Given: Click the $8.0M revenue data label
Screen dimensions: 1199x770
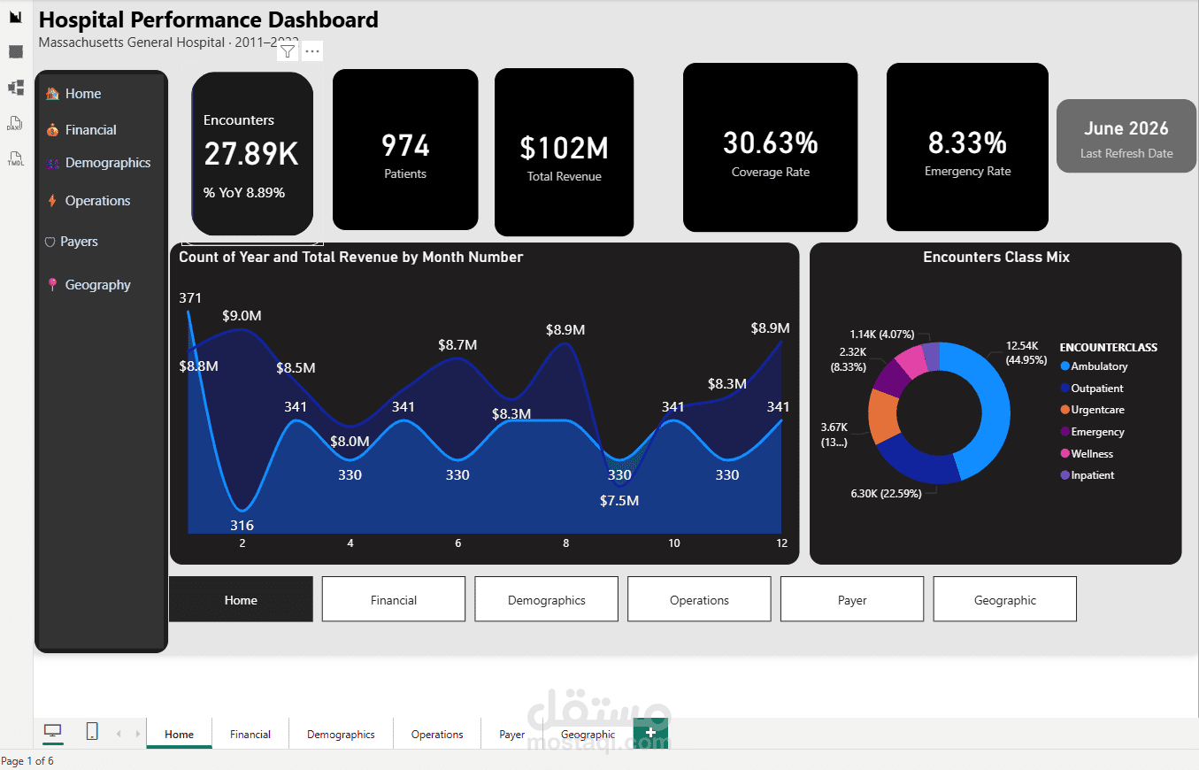Looking at the screenshot, I should click(350, 442).
